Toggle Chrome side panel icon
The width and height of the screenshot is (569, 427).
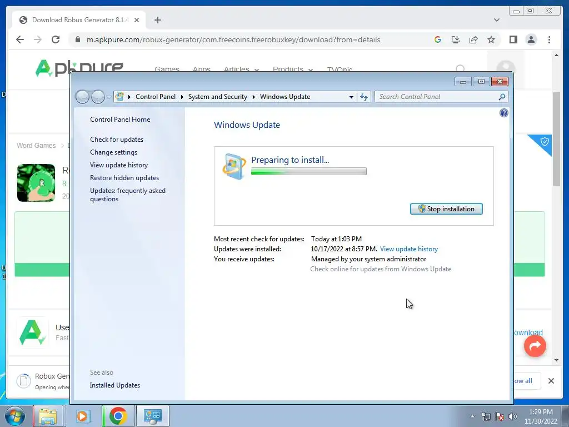513,39
